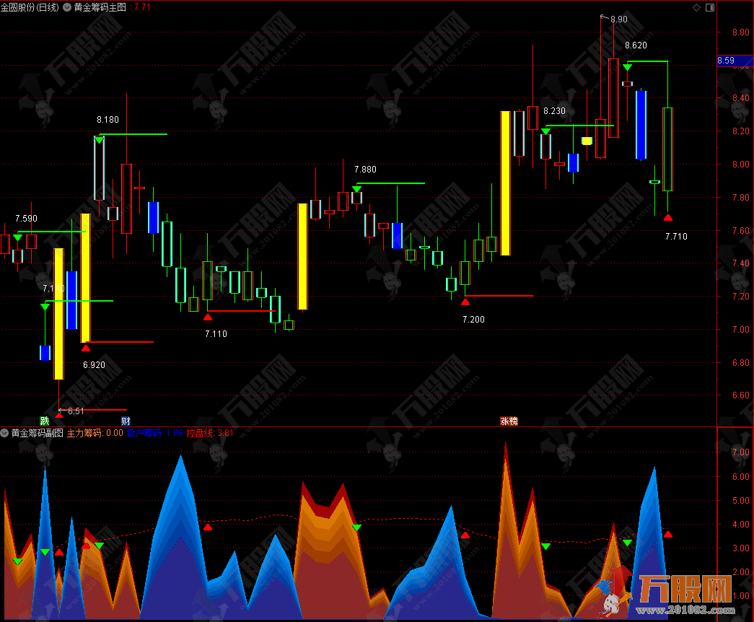Click the red triangle beside 6.51 low
This screenshot has height=622, width=754.
[58, 415]
